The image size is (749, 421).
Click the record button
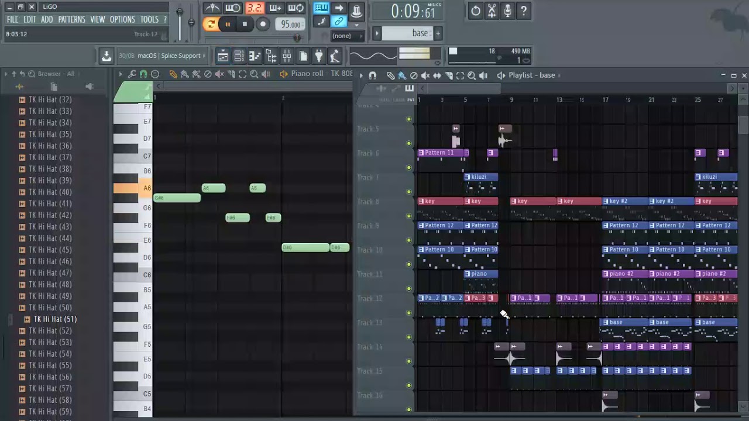click(263, 24)
